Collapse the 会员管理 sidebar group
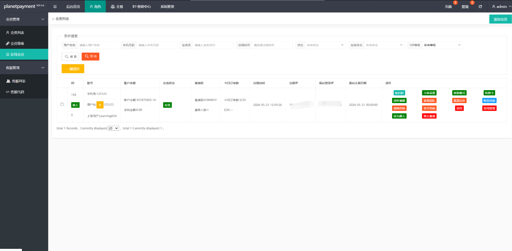This screenshot has height=251, width=512. tap(24, 19)
